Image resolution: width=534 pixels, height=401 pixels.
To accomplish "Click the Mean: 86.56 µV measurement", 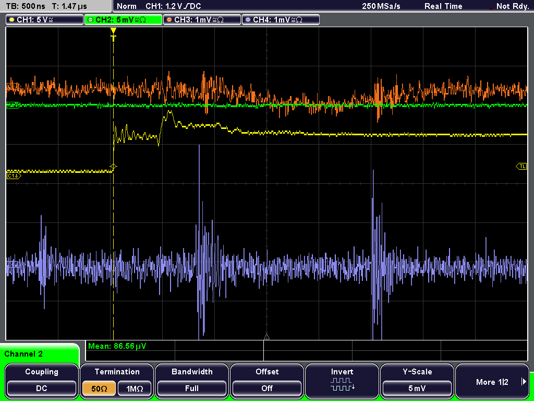I will point(117,346).
